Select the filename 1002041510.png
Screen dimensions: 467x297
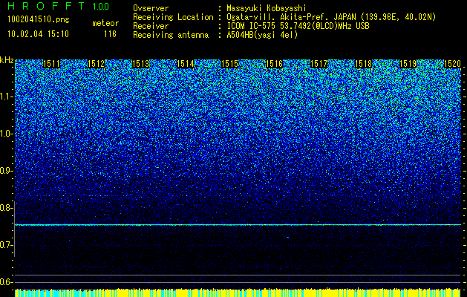coord(39,20)
